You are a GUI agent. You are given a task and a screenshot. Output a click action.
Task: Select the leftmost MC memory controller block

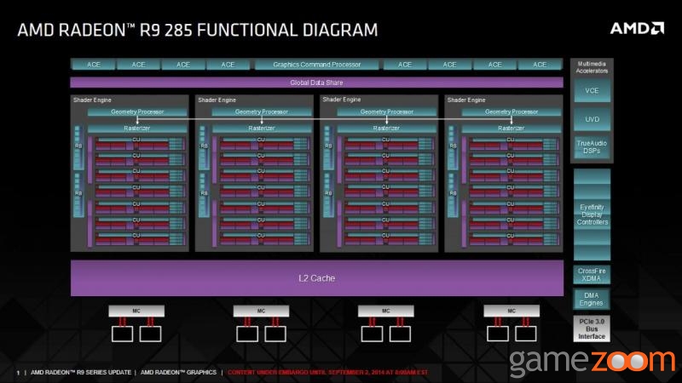136,311
